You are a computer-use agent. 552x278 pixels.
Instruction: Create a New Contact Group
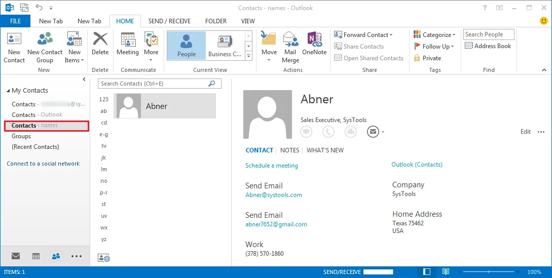(45, 48)
